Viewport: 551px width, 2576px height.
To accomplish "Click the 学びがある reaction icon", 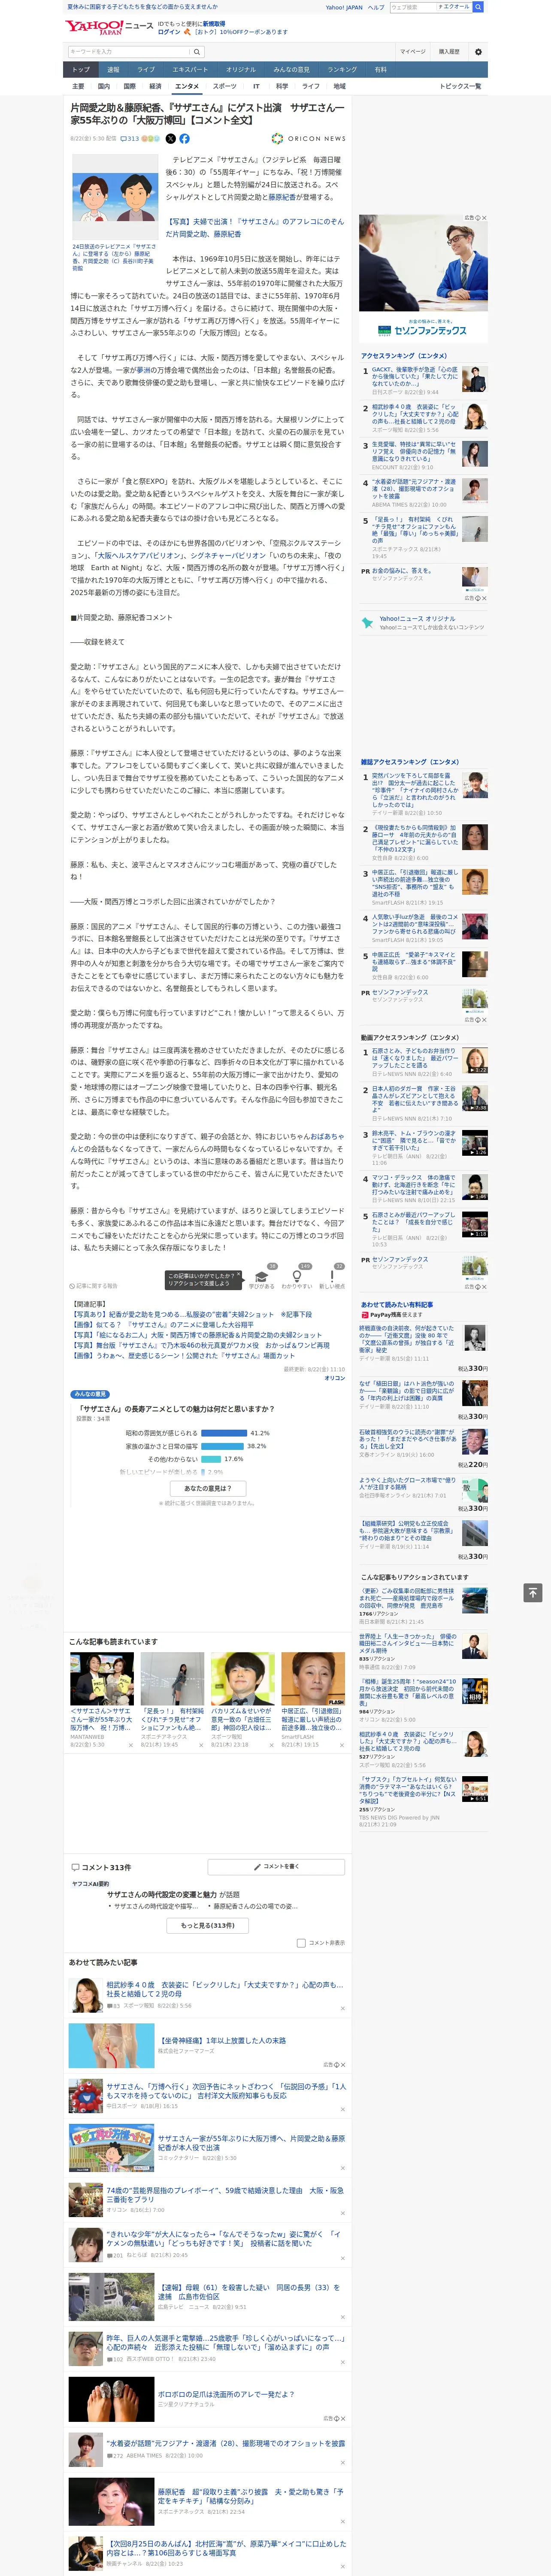I will click(262, 1276).
